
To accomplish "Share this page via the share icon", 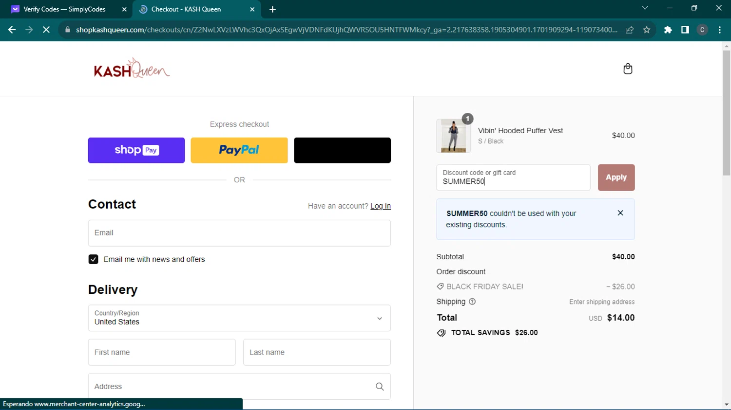I will pyautogui.click(x=630, y=30).
